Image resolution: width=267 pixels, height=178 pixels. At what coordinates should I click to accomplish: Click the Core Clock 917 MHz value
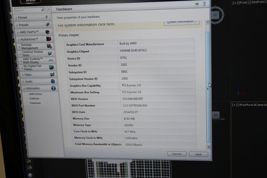[130, 132]
